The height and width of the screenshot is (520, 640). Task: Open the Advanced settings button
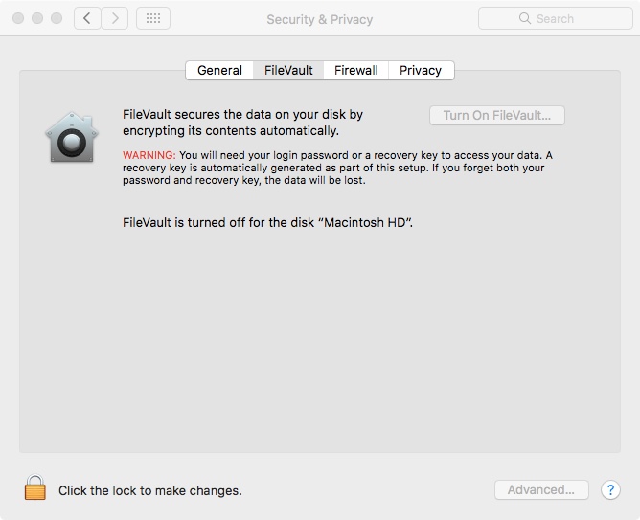click(541, 489)
